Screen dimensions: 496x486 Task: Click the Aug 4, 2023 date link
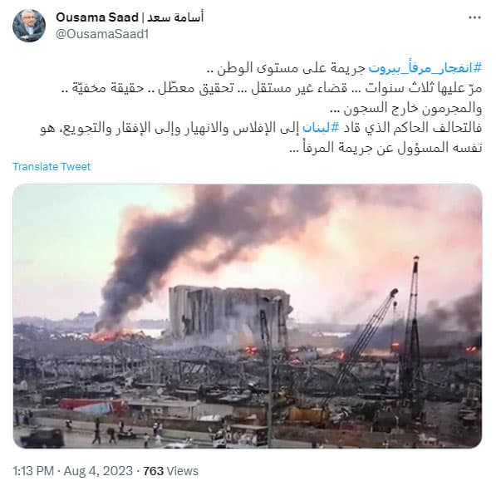[98, 471]
